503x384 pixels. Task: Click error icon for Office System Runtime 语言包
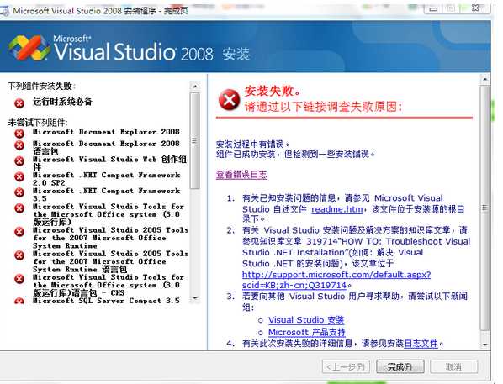point(19,255)
